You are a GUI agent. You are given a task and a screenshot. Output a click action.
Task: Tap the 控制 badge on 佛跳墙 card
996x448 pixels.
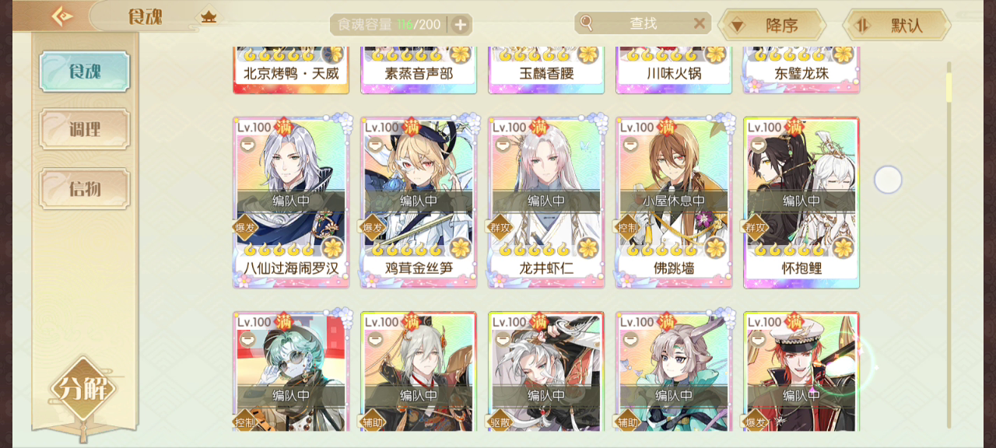point(628,227)
